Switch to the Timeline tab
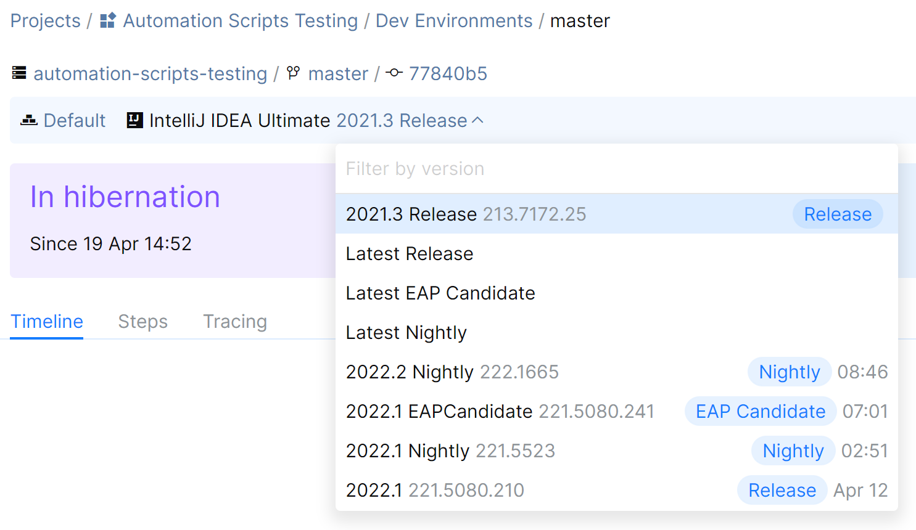Image resolution: width=916 pixels, height=530 pixels. click(x=47, y=321)
